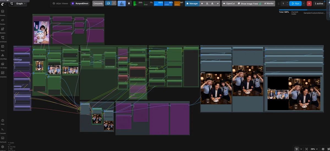Cancel the current run with the red X
This screenshot has width=330, height=151.
(309, 4)
